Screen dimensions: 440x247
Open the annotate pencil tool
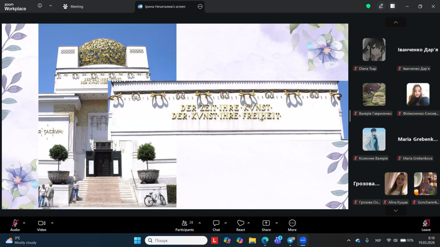coord(381,6)
